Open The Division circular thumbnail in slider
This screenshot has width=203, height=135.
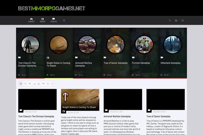pos(30,45)
